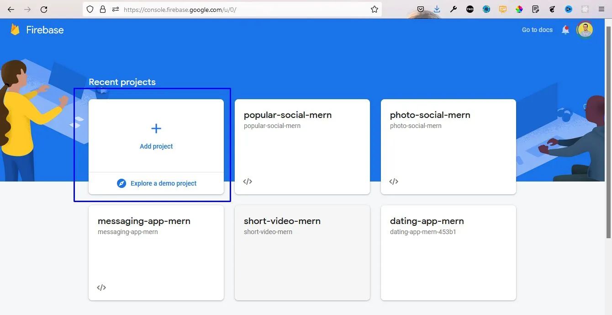Click the blue paper-plane extension icon
The image size is (612, 315).
click(x=569, y=9)
